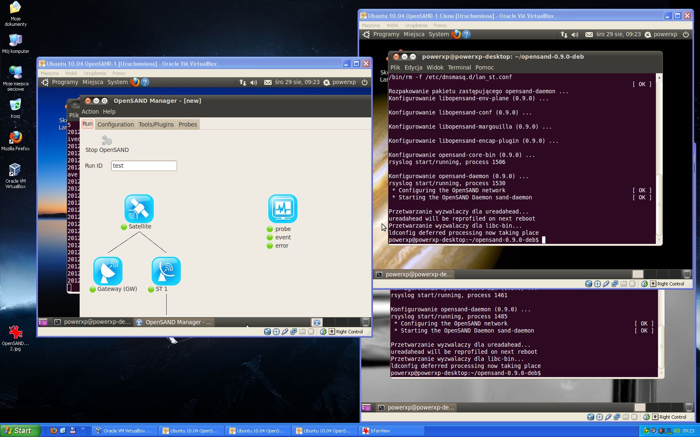Launch Oracle VM VirtualBox desktop shortcut
This screenshot has width=700, height=437.
[15, 176]
